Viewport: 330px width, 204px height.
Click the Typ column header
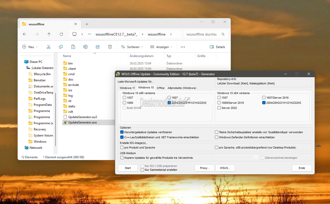[x=169, y=56]
